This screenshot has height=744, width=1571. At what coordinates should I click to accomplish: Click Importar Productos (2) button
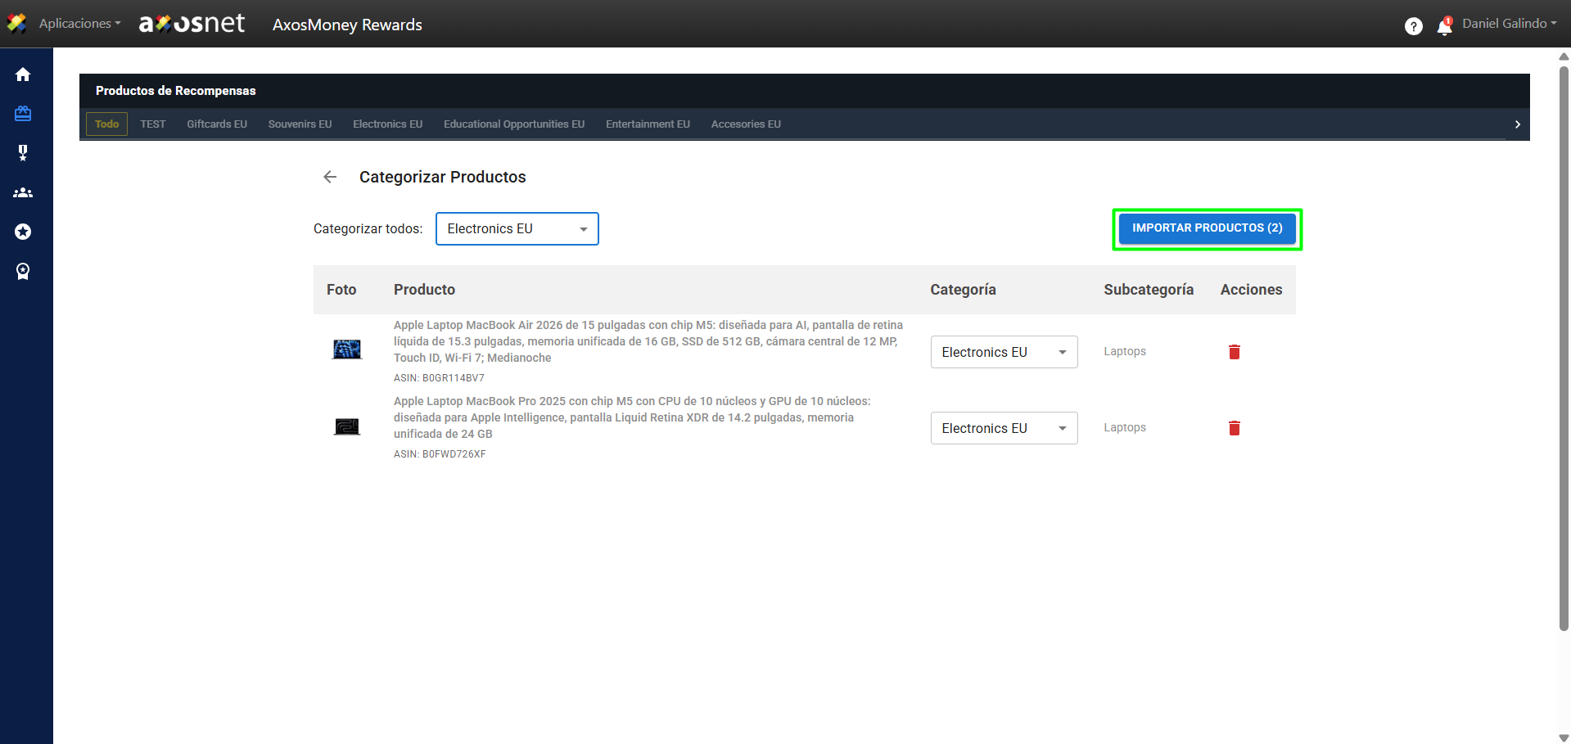tap(1207, 228)
